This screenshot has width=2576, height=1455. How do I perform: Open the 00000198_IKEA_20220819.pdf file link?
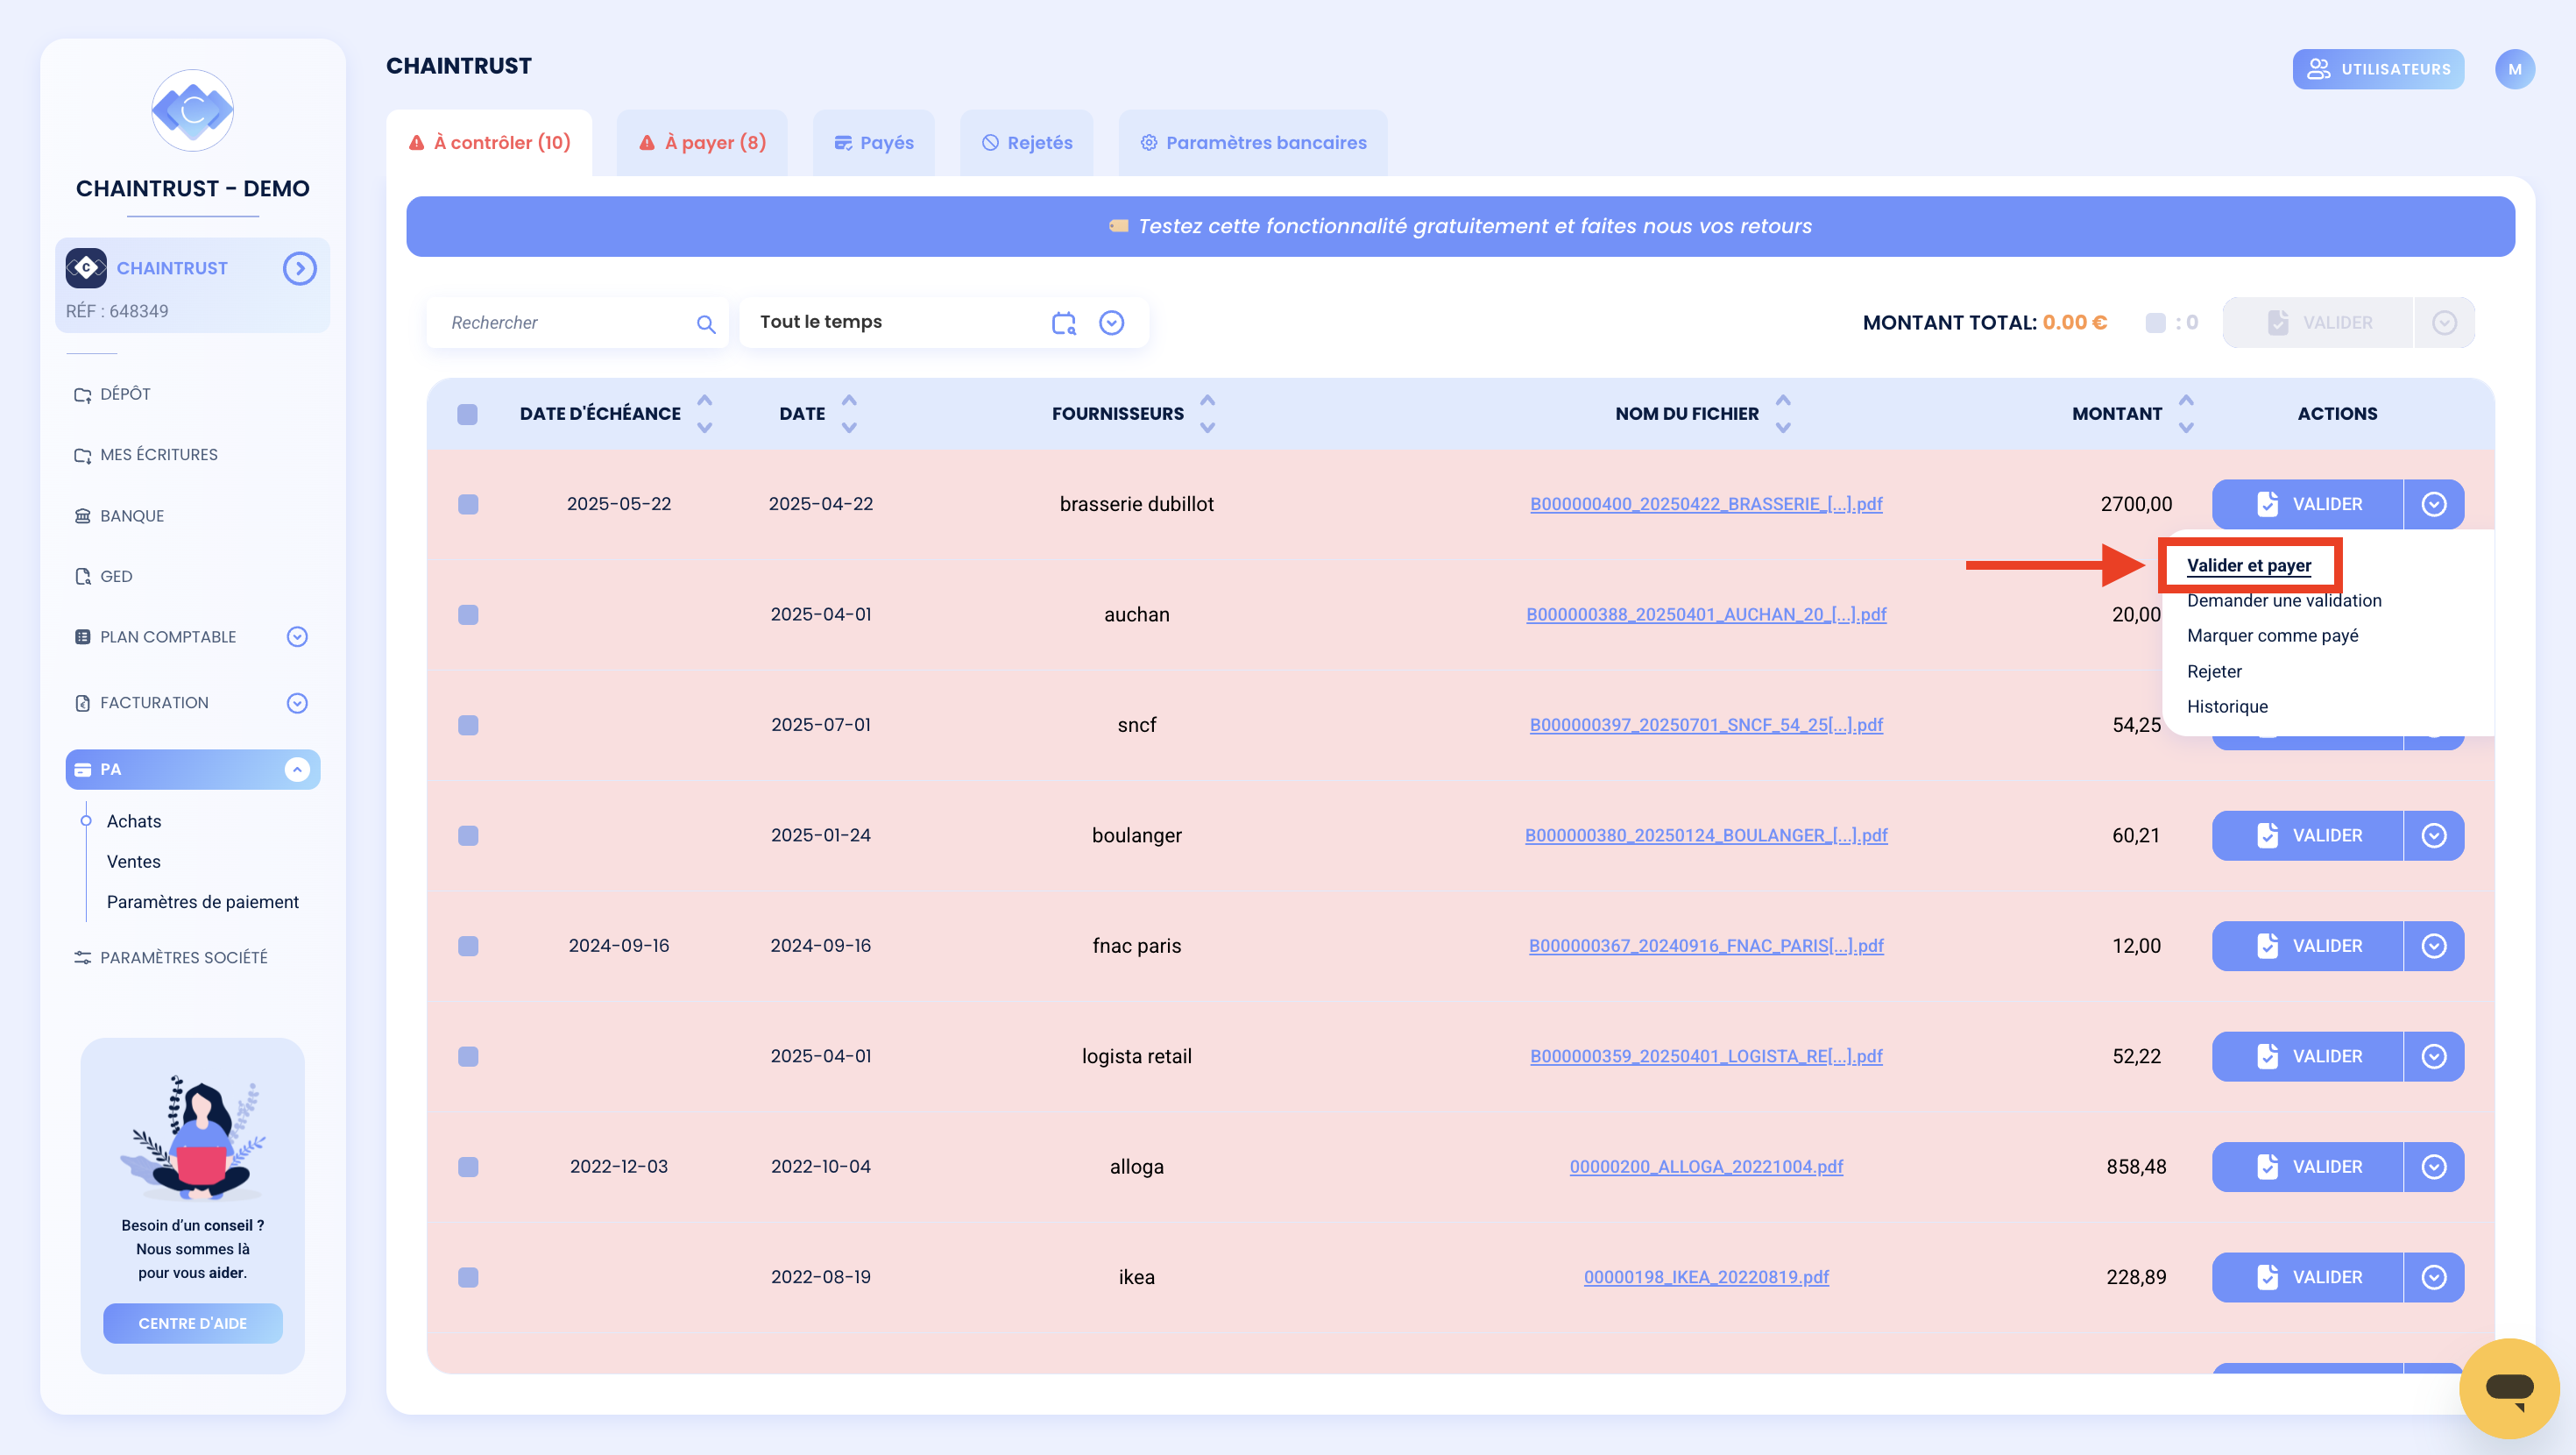click(1706, 1277)
